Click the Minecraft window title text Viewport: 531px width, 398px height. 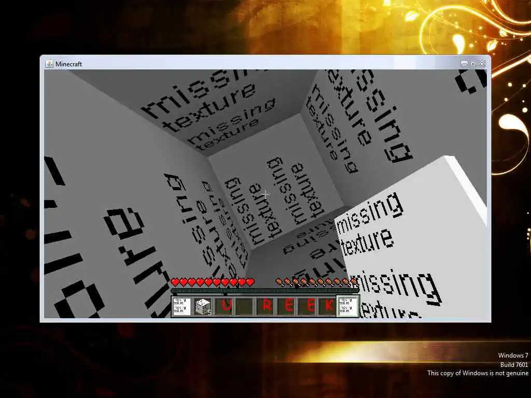(69, 64)
